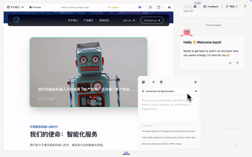Open Generation & Optimization
Viewport: 252px width, 157px height.
[x=169, y=91]
